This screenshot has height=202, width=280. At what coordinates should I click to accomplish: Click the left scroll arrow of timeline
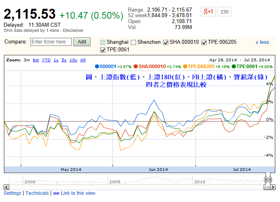click(6, 187)
